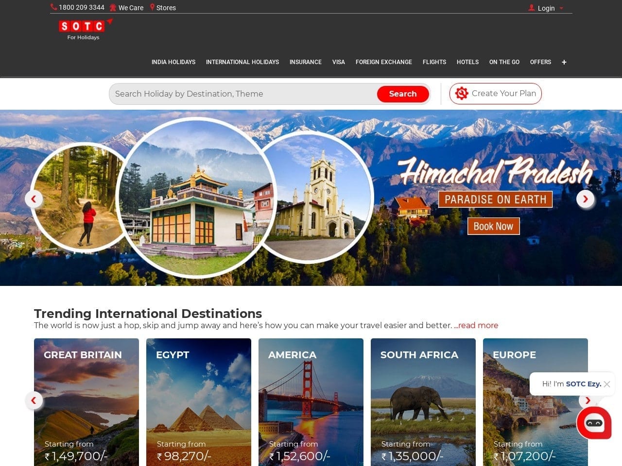This screenshot has width=622, height=466.
Task: Open the Egypt destination card
Action: click(199, 402)
